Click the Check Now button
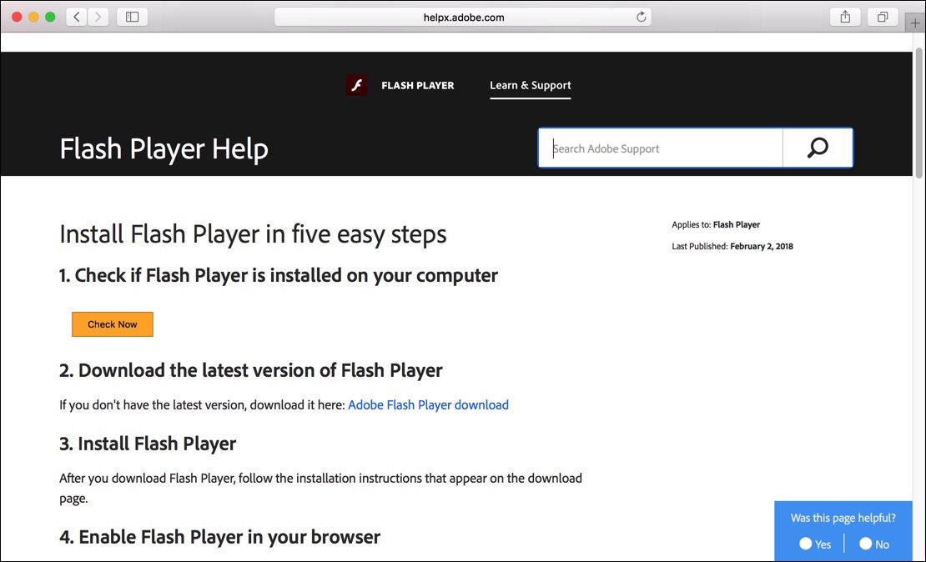This screenshot has width=926, height=562. pos(113,324)
